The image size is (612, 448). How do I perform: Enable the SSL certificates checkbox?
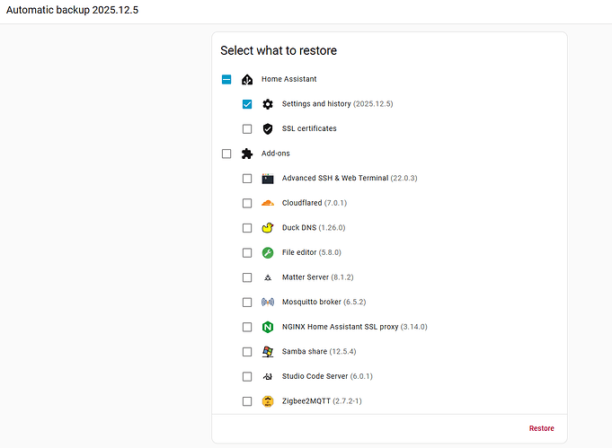pyautogui.click(x=247, y=128)
